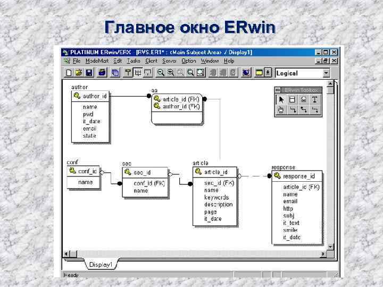Open the Tasks menu
The image size is (383, 287).
click(134, 61)
